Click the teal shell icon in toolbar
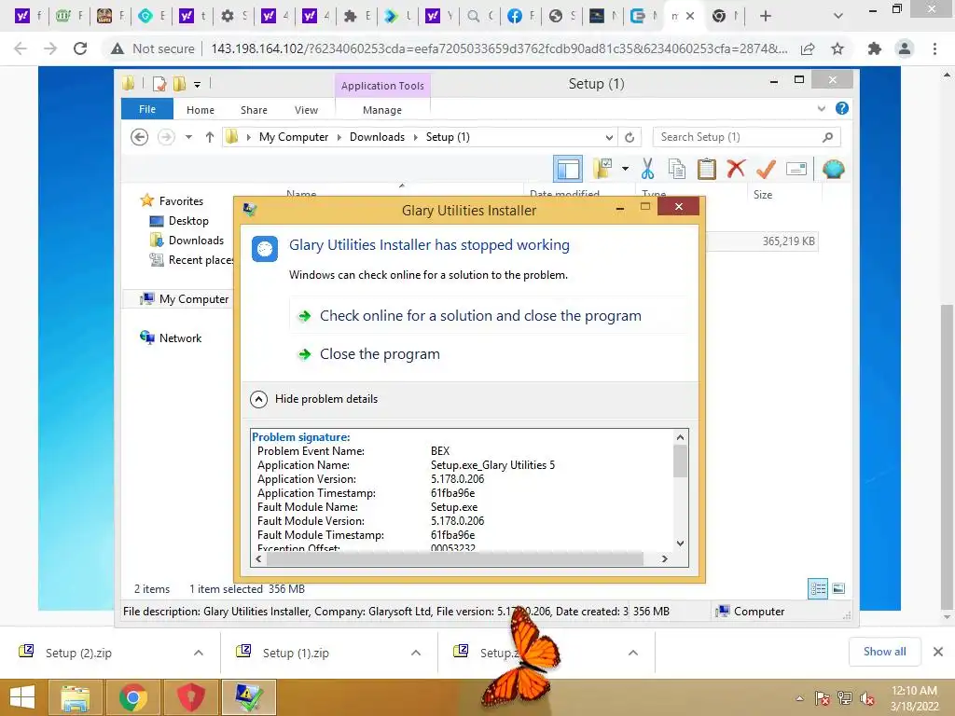Screen dimensions: 955x716 click(x=833, y=169)
